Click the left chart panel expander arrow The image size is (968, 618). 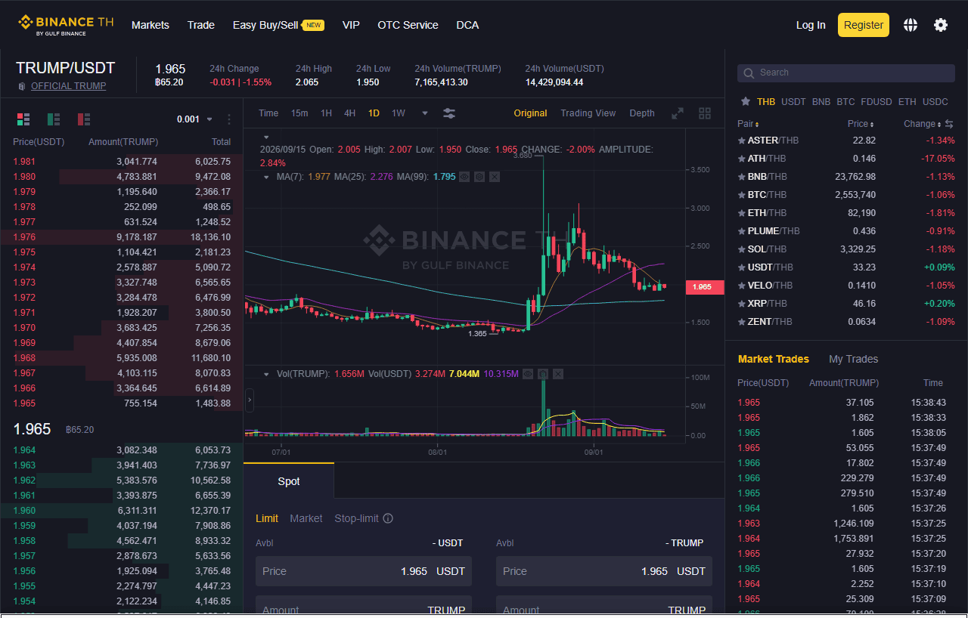click(x=250, y=400)
